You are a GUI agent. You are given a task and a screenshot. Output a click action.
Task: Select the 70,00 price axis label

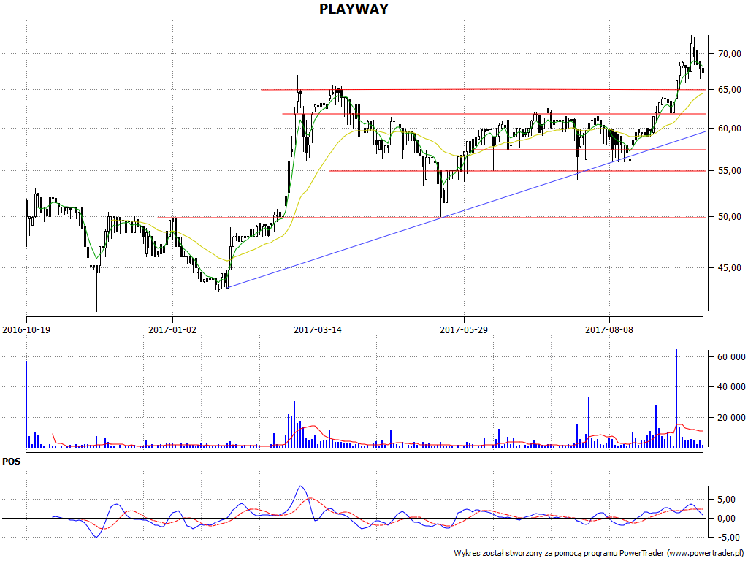(x=730, y=54)
